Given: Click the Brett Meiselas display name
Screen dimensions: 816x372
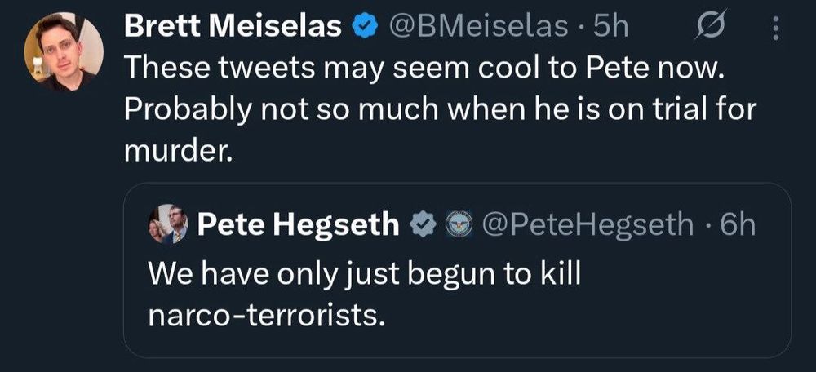Looking at the screenshot, I should tap(233, 28).
